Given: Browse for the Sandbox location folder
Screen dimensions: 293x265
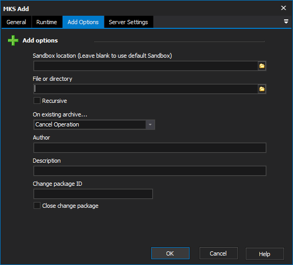Looking at the screenshot, I should [262, 66].
